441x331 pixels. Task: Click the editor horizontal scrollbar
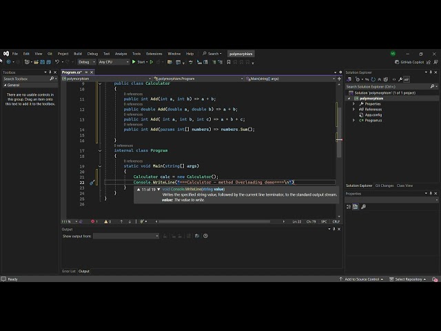[x=214, y=221]
